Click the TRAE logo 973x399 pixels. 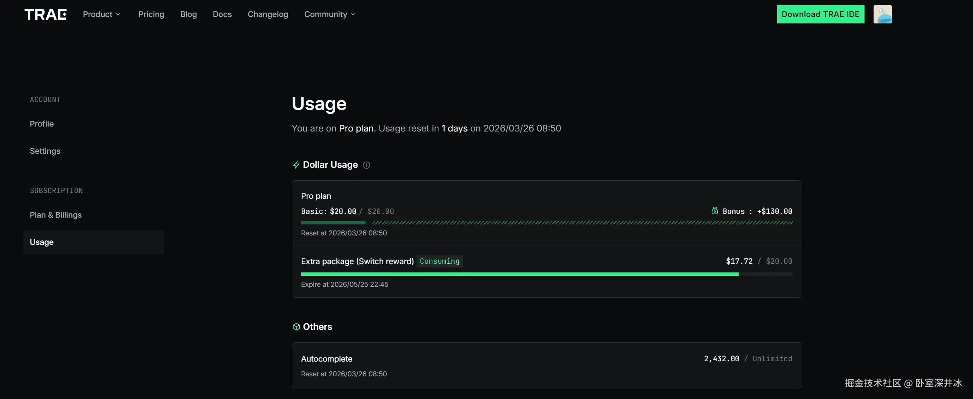(45, 14)
